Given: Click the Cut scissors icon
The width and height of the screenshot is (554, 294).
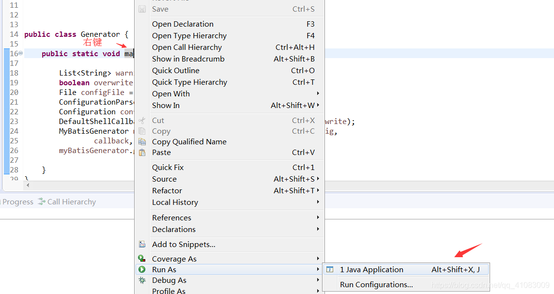Looking at the screenshot, I should coord(142,121).
